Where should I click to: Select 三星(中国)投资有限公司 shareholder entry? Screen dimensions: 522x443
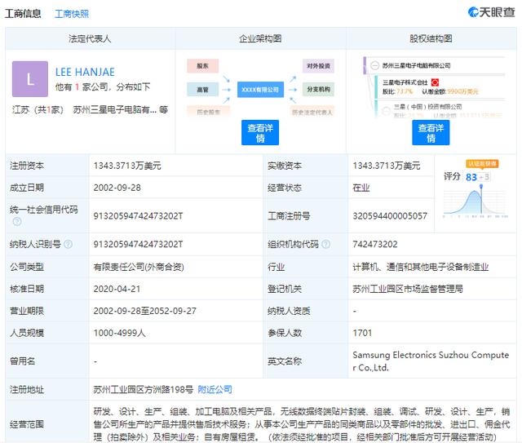click(427, 107)
